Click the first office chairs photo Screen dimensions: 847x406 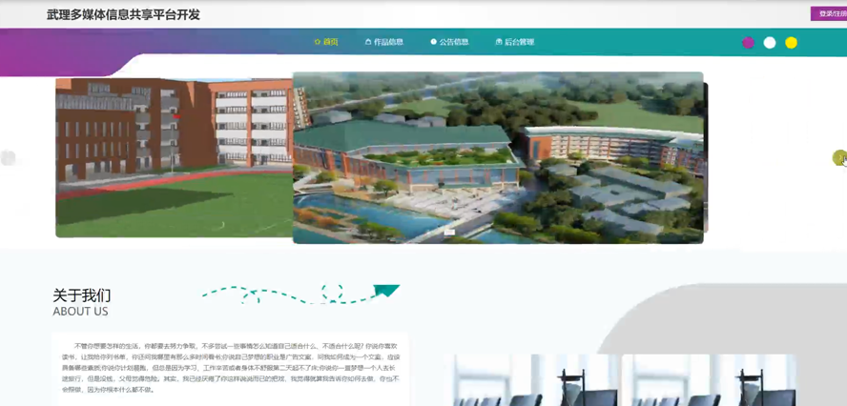(533, 380)
